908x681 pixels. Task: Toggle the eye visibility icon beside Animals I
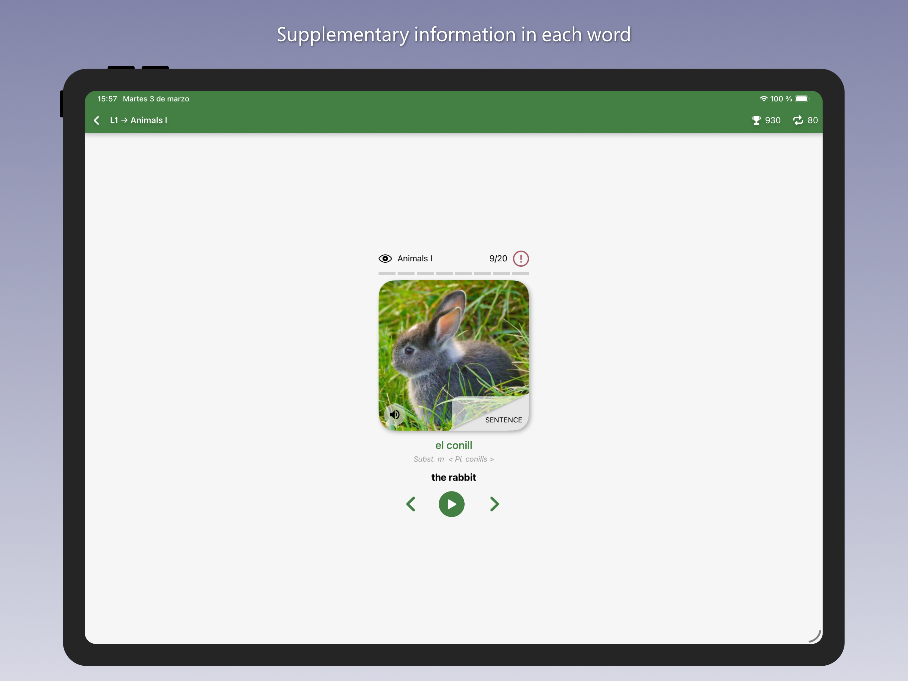pyautogui.click(x=385, y=258)
